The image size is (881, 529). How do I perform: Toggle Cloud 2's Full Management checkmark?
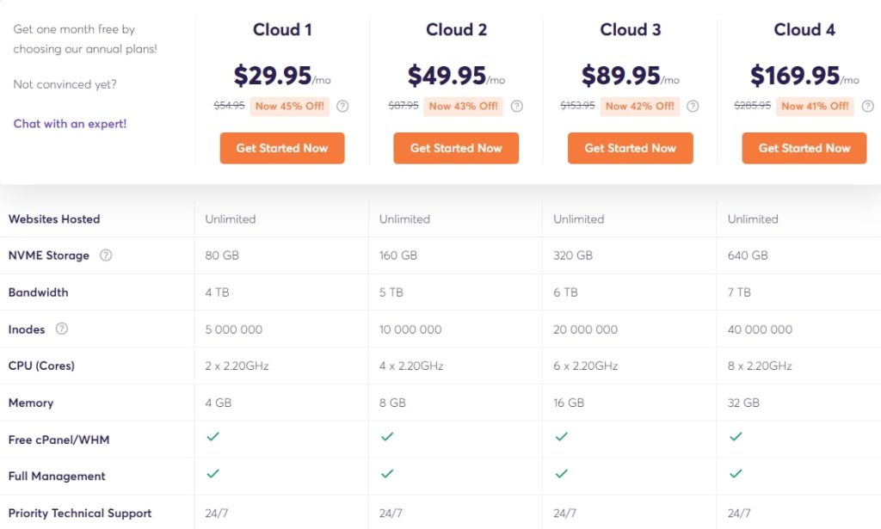coord(387,476)
